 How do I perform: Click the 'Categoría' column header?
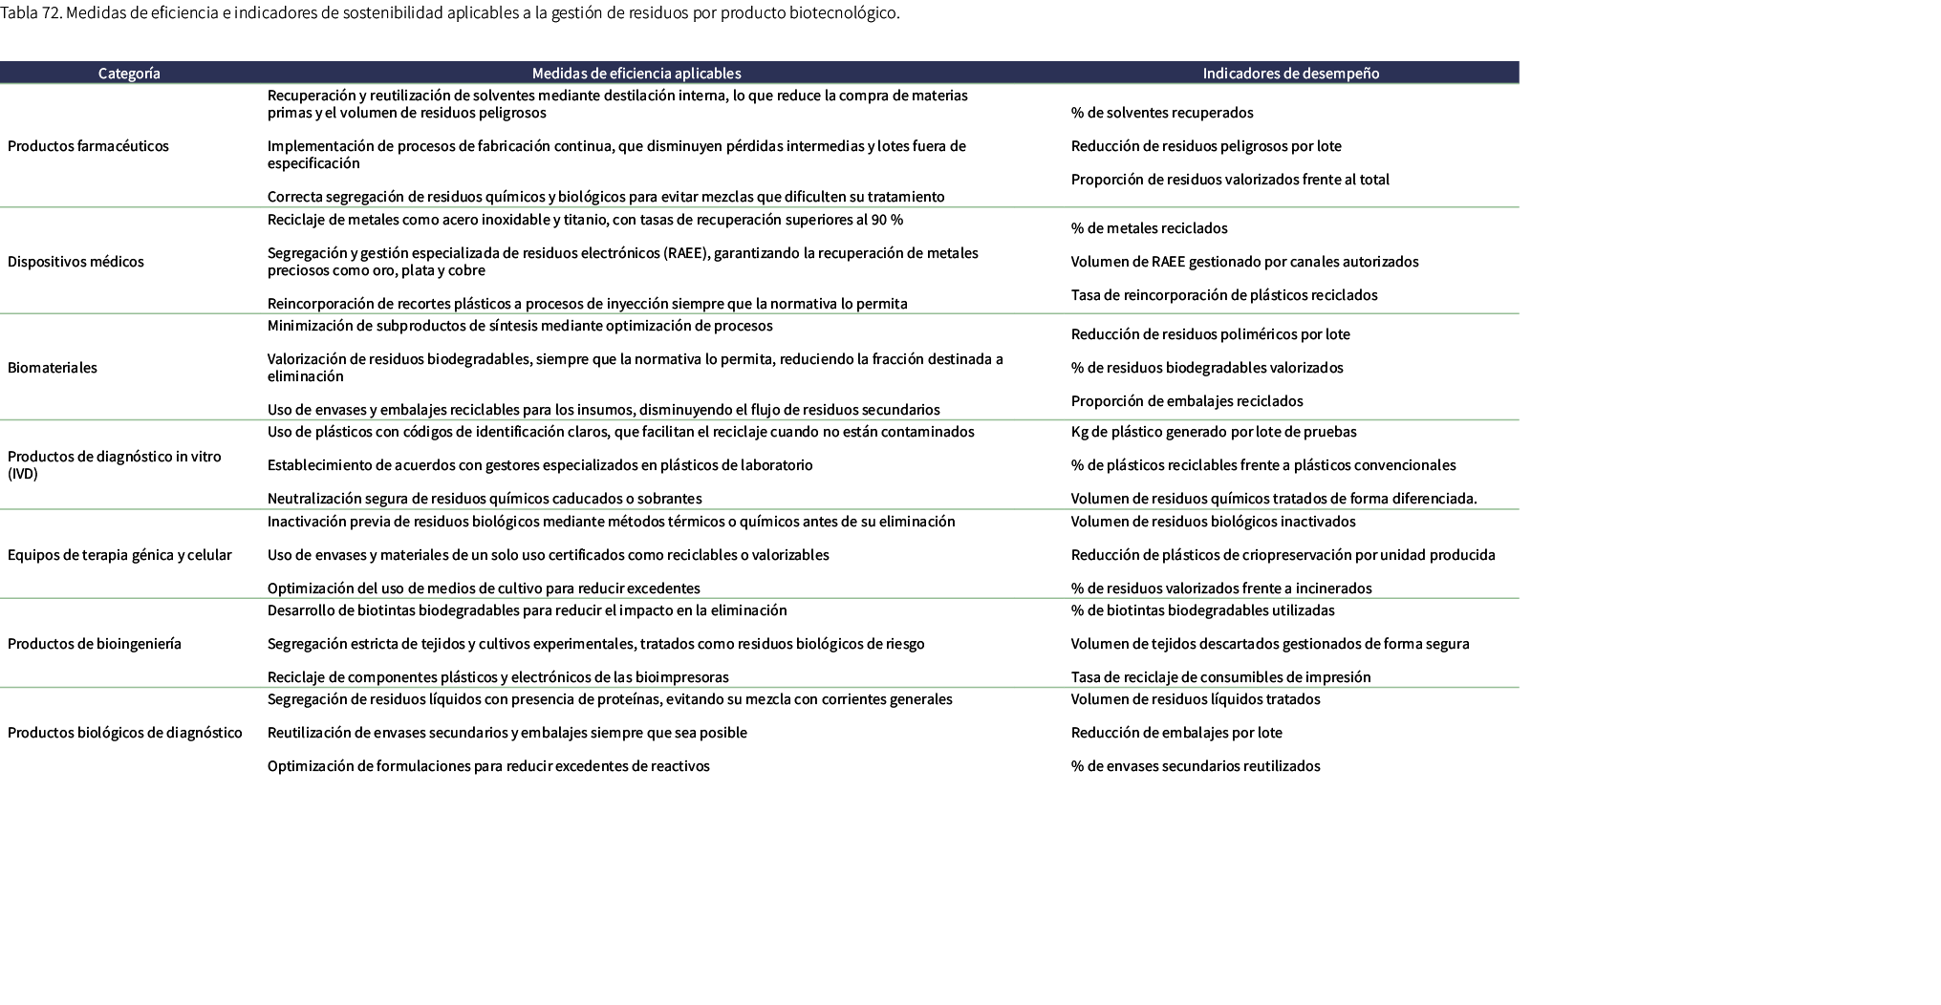point(129,74)
